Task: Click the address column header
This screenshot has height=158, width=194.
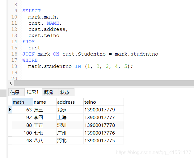Action: pos(70,102)
